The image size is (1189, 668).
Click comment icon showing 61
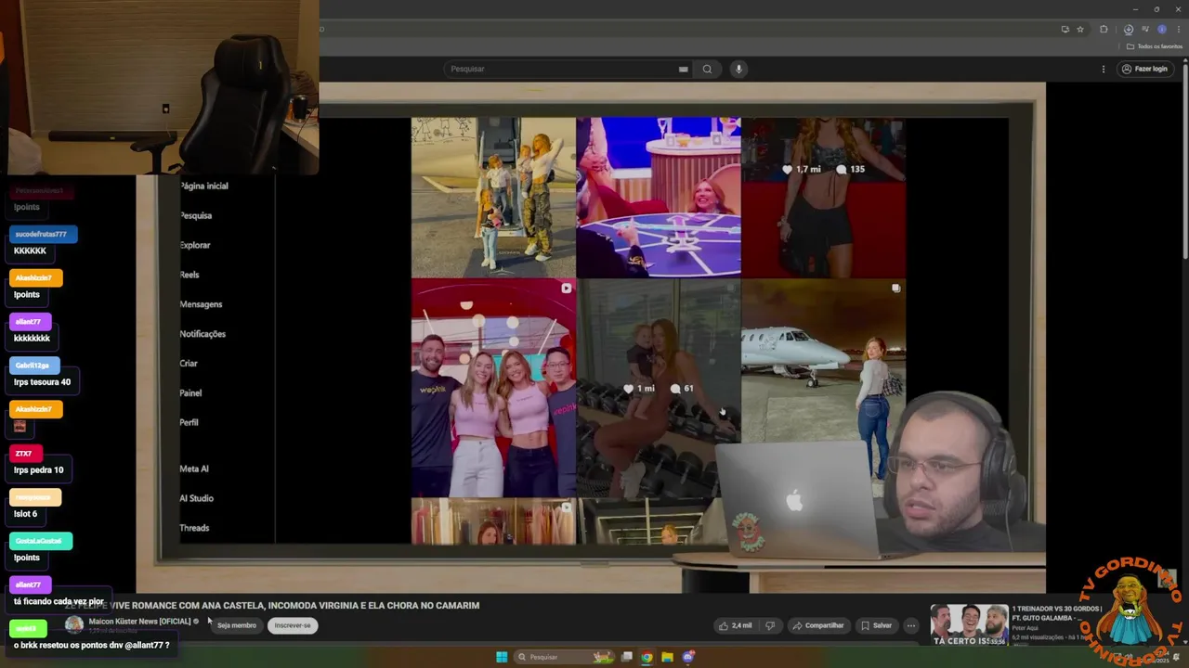(x=675, y=389)
